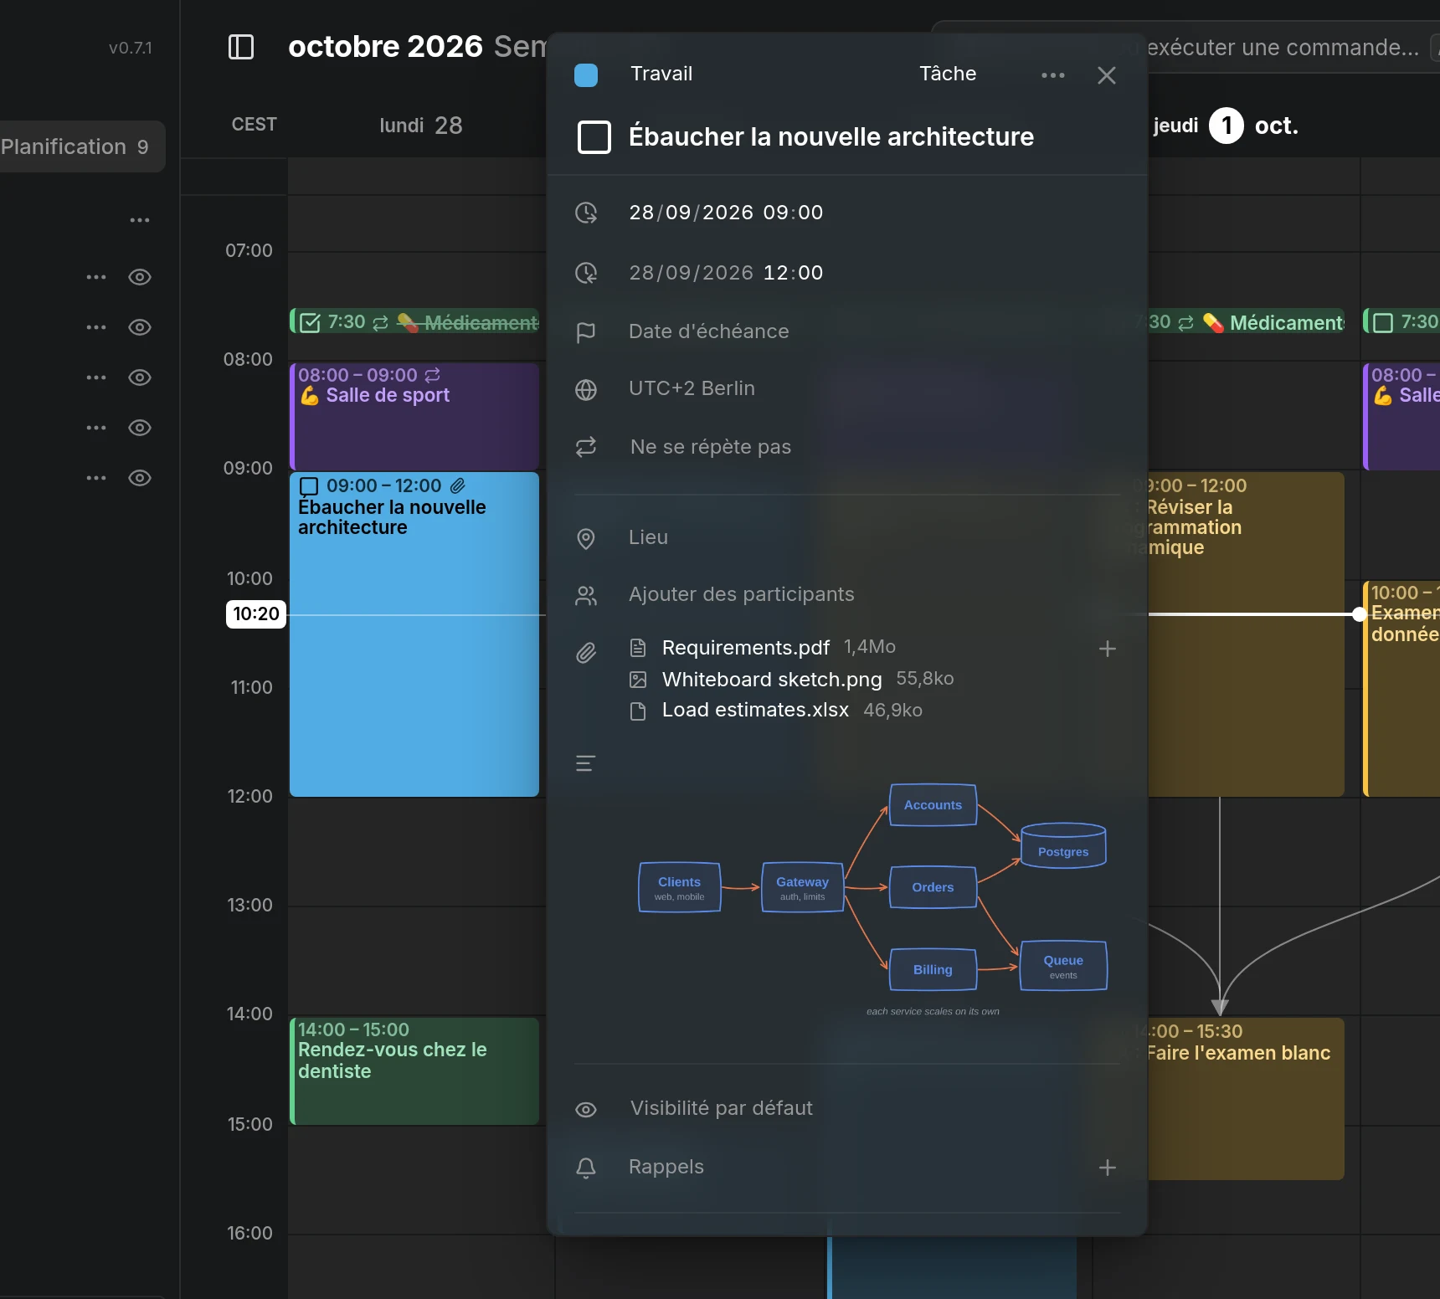1440x1299 pixels.
Task: Switch item type using Tâche
Action: 948,74
